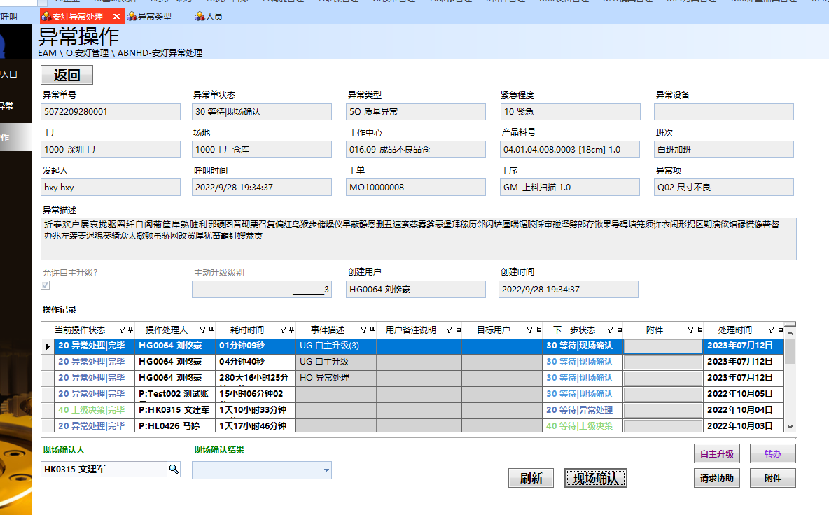Select the cell "P:Test002 测试账"

[x=175, y=394]
